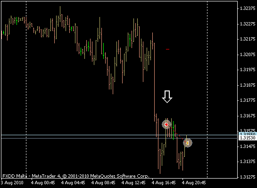Image resolution: width=257 pixels, height=188 pixels.
Task: Click the 1.31875 price scale value
Action: [247, 85]
